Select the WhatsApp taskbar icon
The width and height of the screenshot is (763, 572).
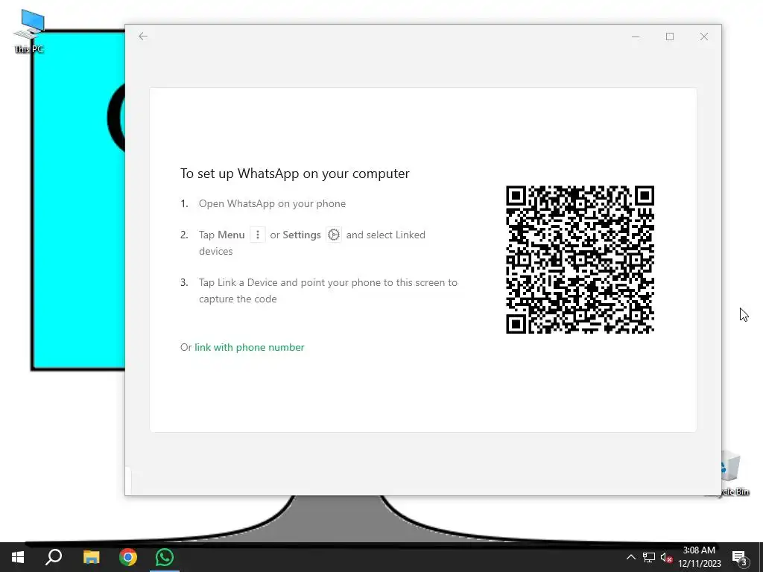pos(165,557)
